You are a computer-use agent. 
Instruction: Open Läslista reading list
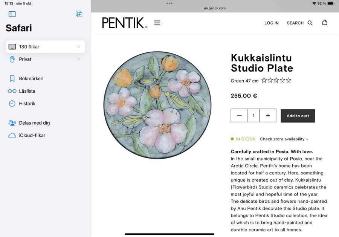[x=27, y=91]
